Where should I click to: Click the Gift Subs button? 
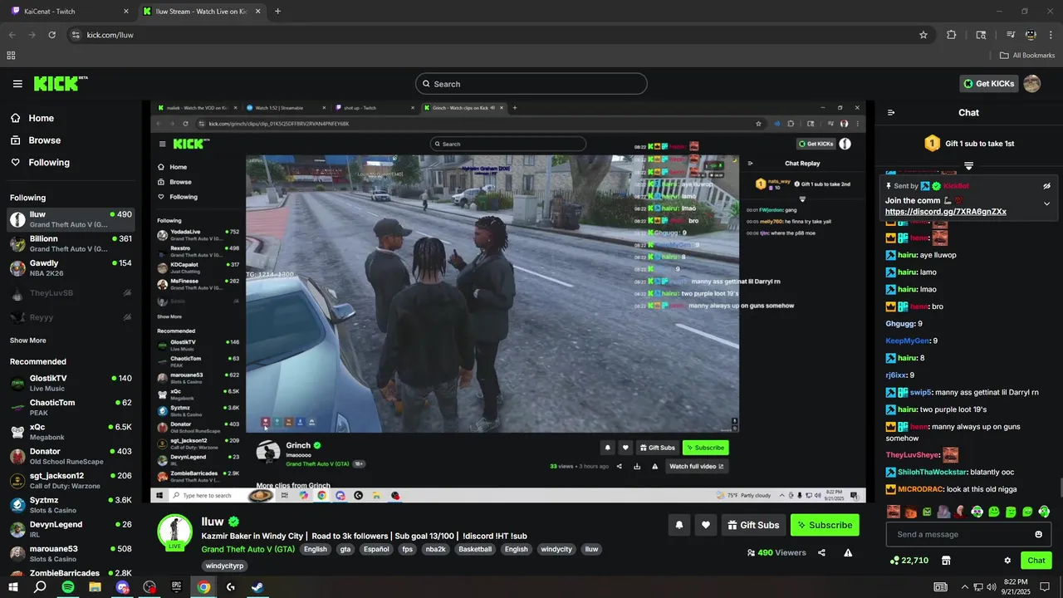pos(753,525)
